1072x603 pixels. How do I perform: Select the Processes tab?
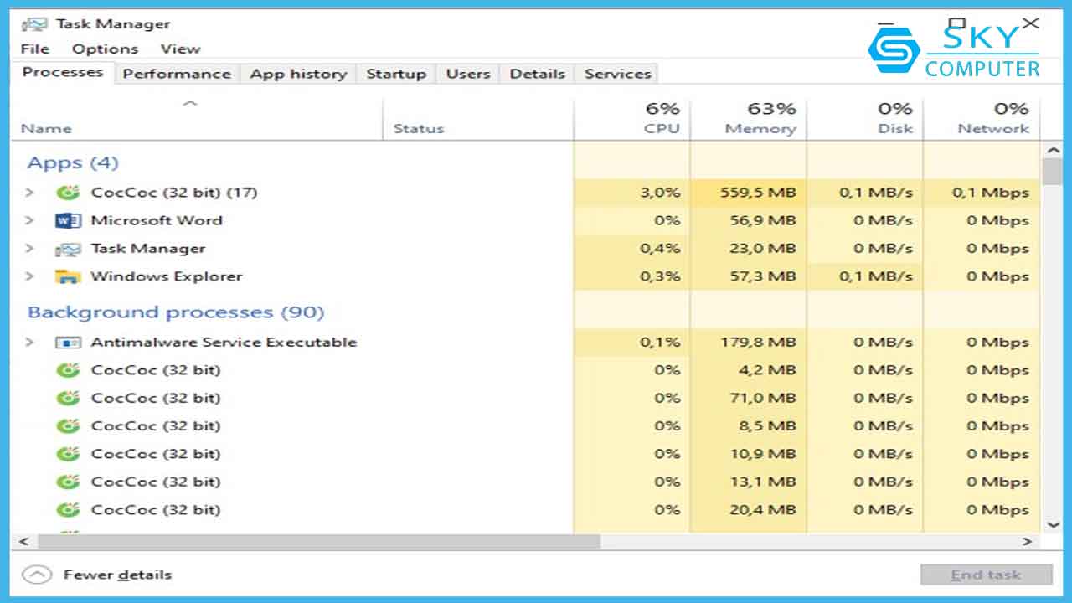pos(63,72)
